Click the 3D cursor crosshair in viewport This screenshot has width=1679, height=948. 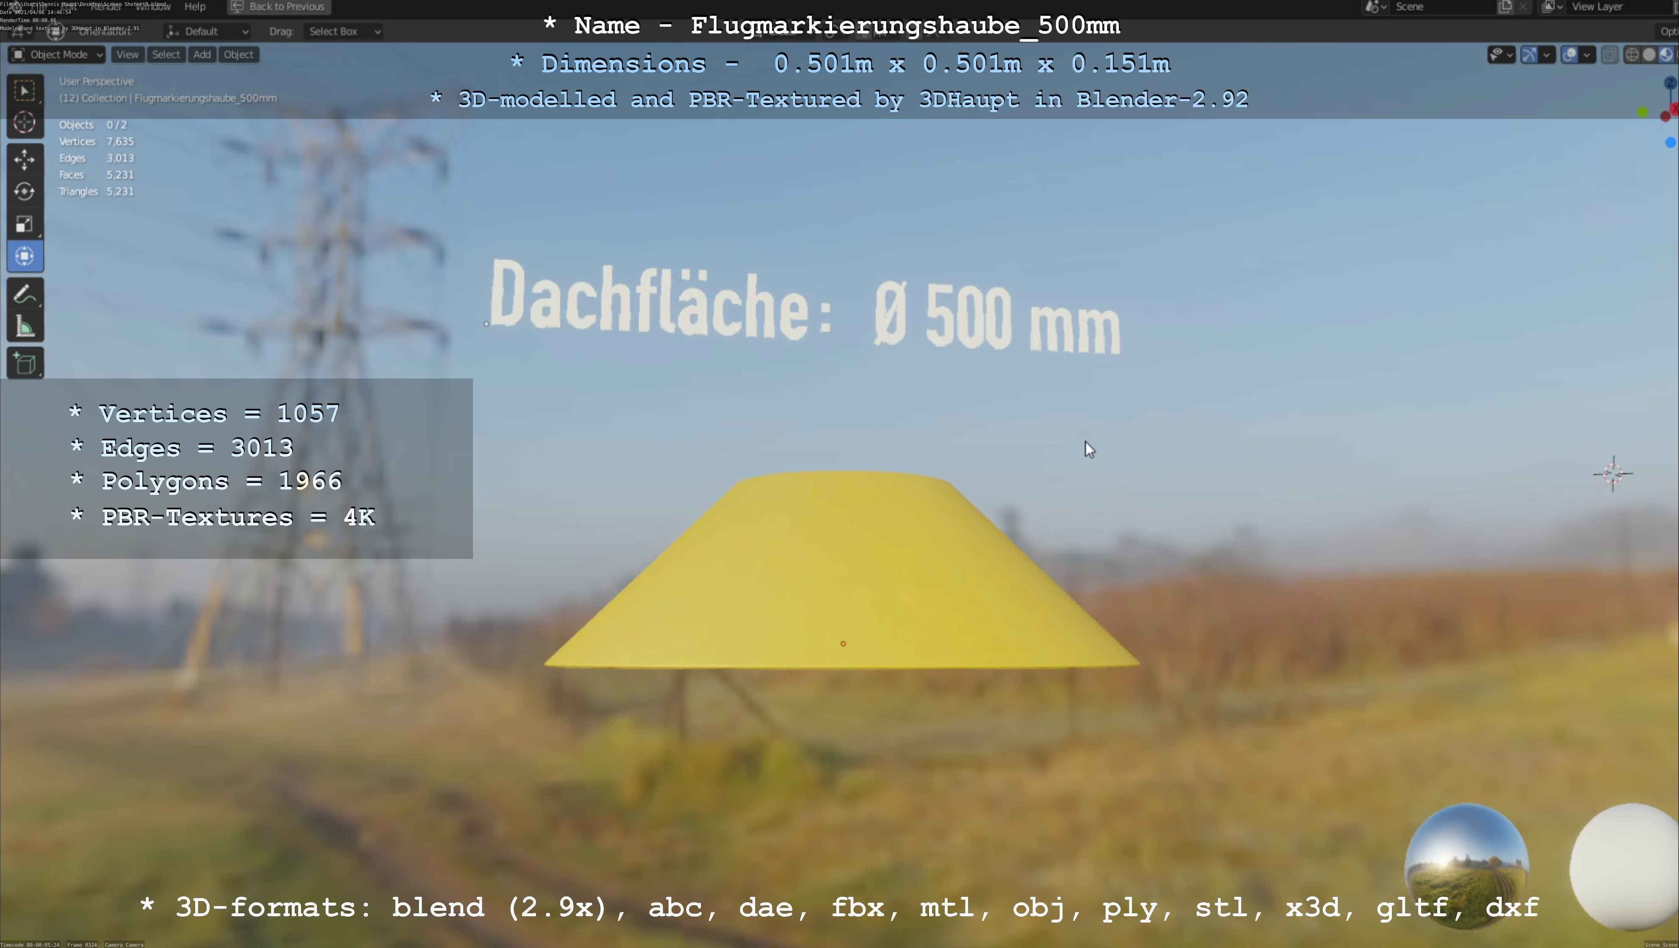1613,474
